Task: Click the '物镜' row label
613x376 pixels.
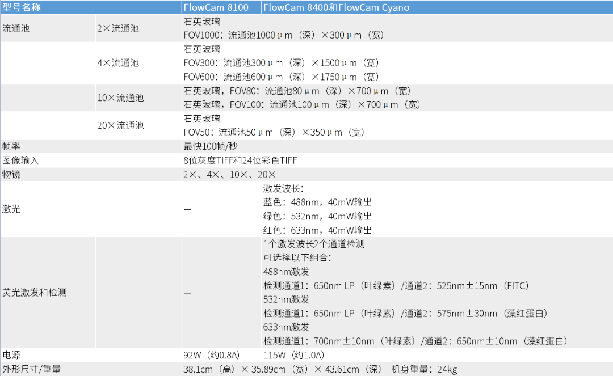Action: tap(11, 174)
